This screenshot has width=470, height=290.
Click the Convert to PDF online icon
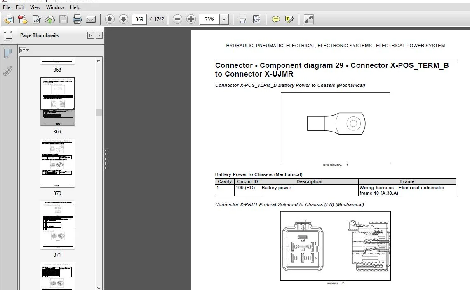[23, 19]
